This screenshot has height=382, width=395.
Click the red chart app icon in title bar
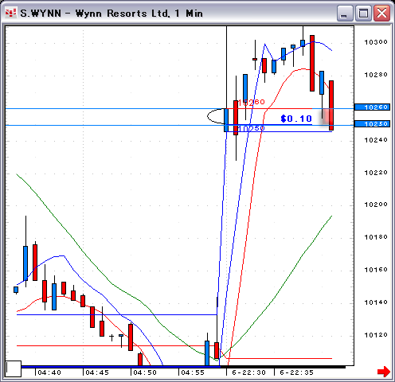10,13
